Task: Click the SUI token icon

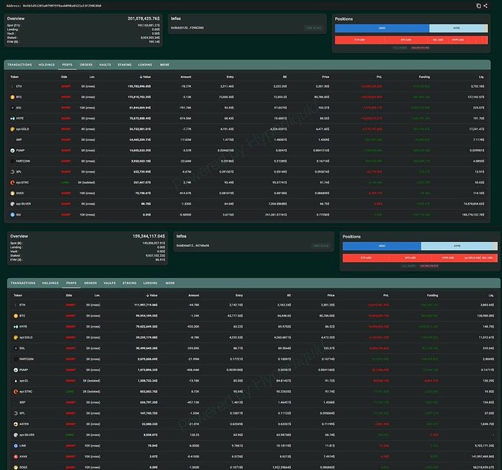Action: pos(13,215)
